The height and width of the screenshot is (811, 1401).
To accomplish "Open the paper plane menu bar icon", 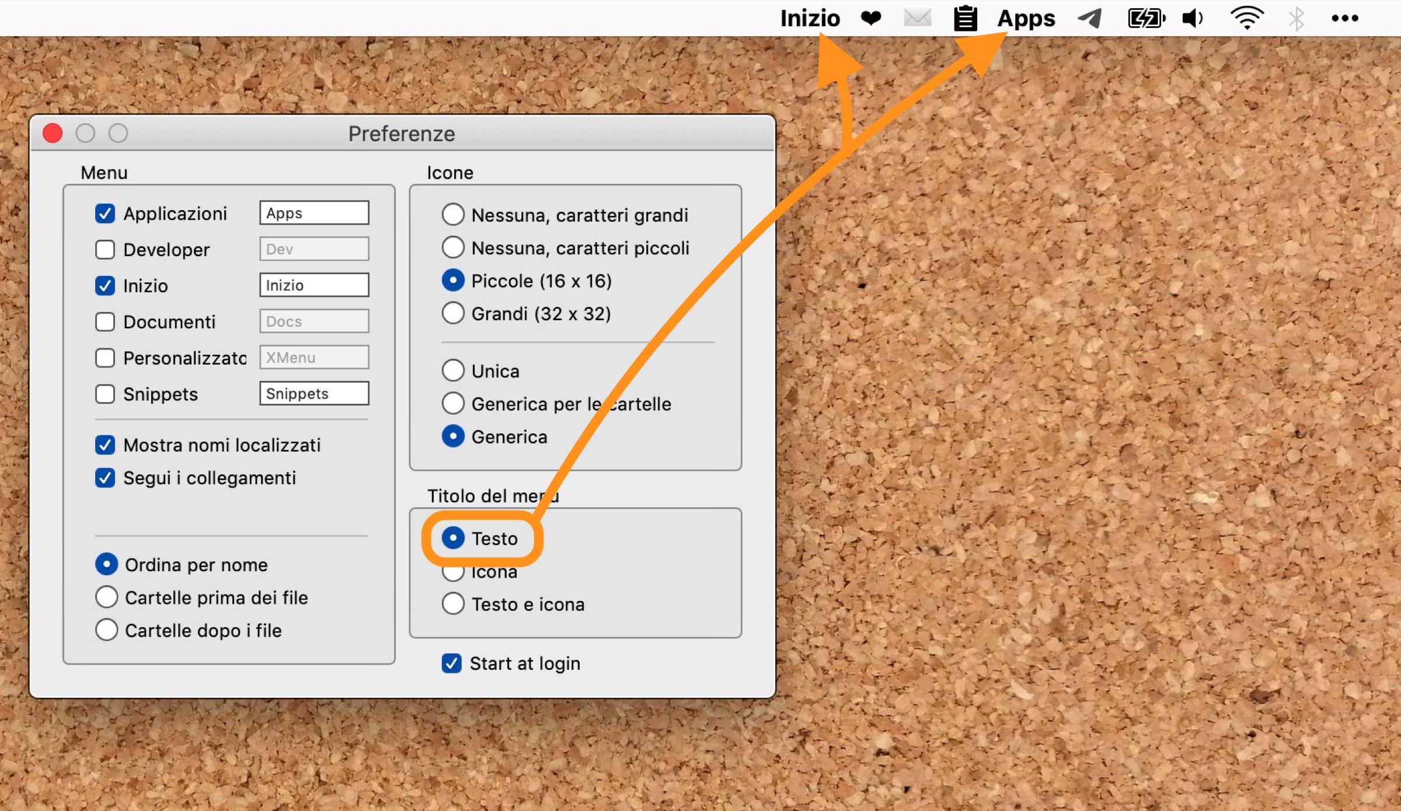I will click(x=1089, y=19).
